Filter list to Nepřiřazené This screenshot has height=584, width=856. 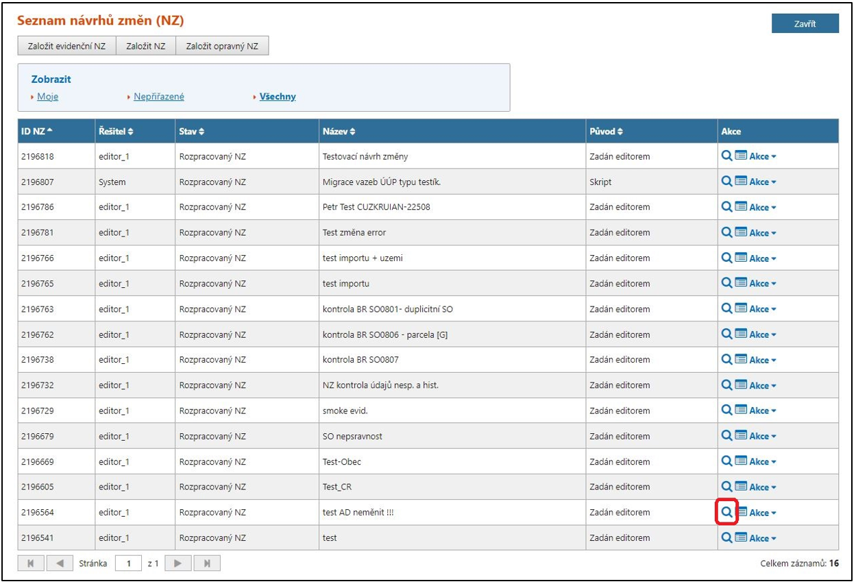(x=158, y=97)
